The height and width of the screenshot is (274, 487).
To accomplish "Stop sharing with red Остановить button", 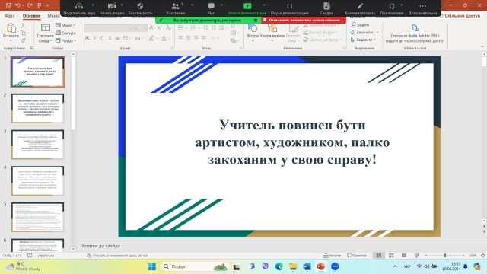I will tap(304, 21).
